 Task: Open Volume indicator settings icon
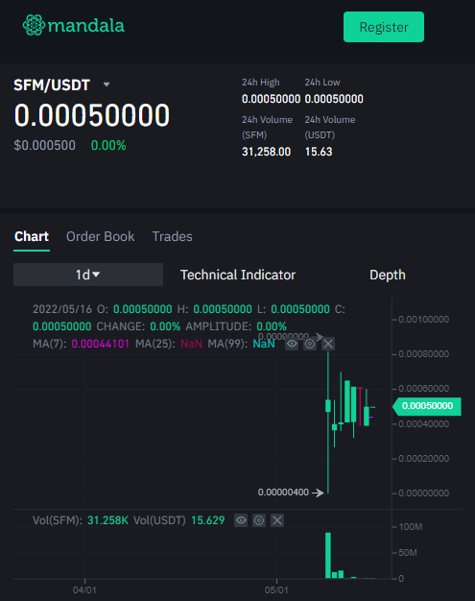(x=259, y=520)
